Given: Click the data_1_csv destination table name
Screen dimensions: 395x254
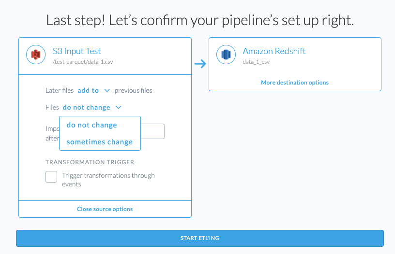Looking at the screenshot, I should click(x=256, y=62).
